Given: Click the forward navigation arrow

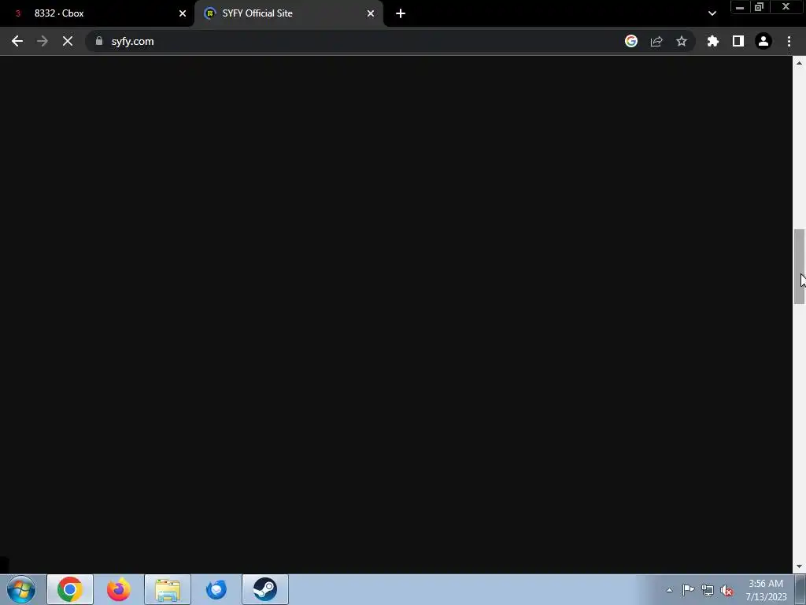Looking at the screenshot, I should tap(43, 41).
